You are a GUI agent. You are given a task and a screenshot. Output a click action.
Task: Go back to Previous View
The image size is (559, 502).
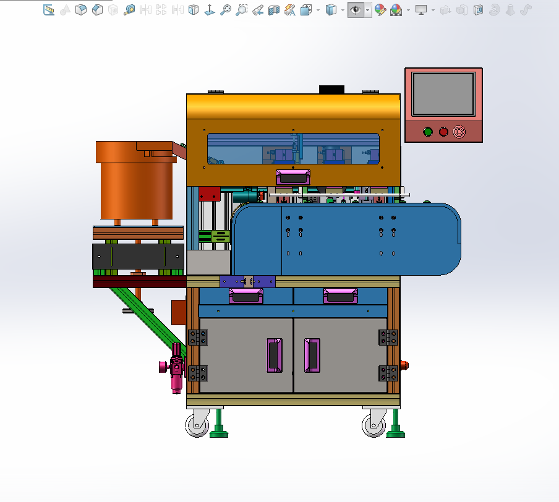pyautogui.click(x=258, y=10)
